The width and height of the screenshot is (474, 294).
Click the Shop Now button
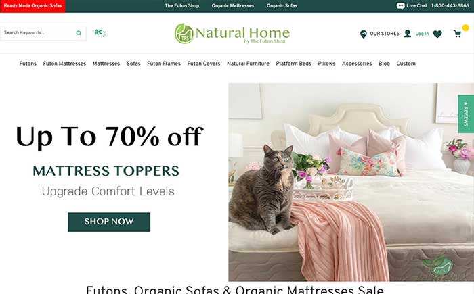109,222
